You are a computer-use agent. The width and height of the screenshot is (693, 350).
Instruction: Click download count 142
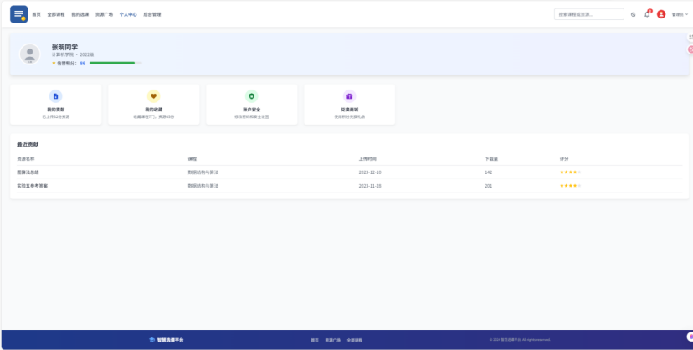pos(489,172)
